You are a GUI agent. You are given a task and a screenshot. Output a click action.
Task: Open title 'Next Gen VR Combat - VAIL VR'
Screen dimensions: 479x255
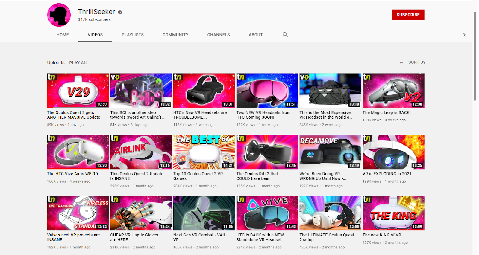[200, 237]
